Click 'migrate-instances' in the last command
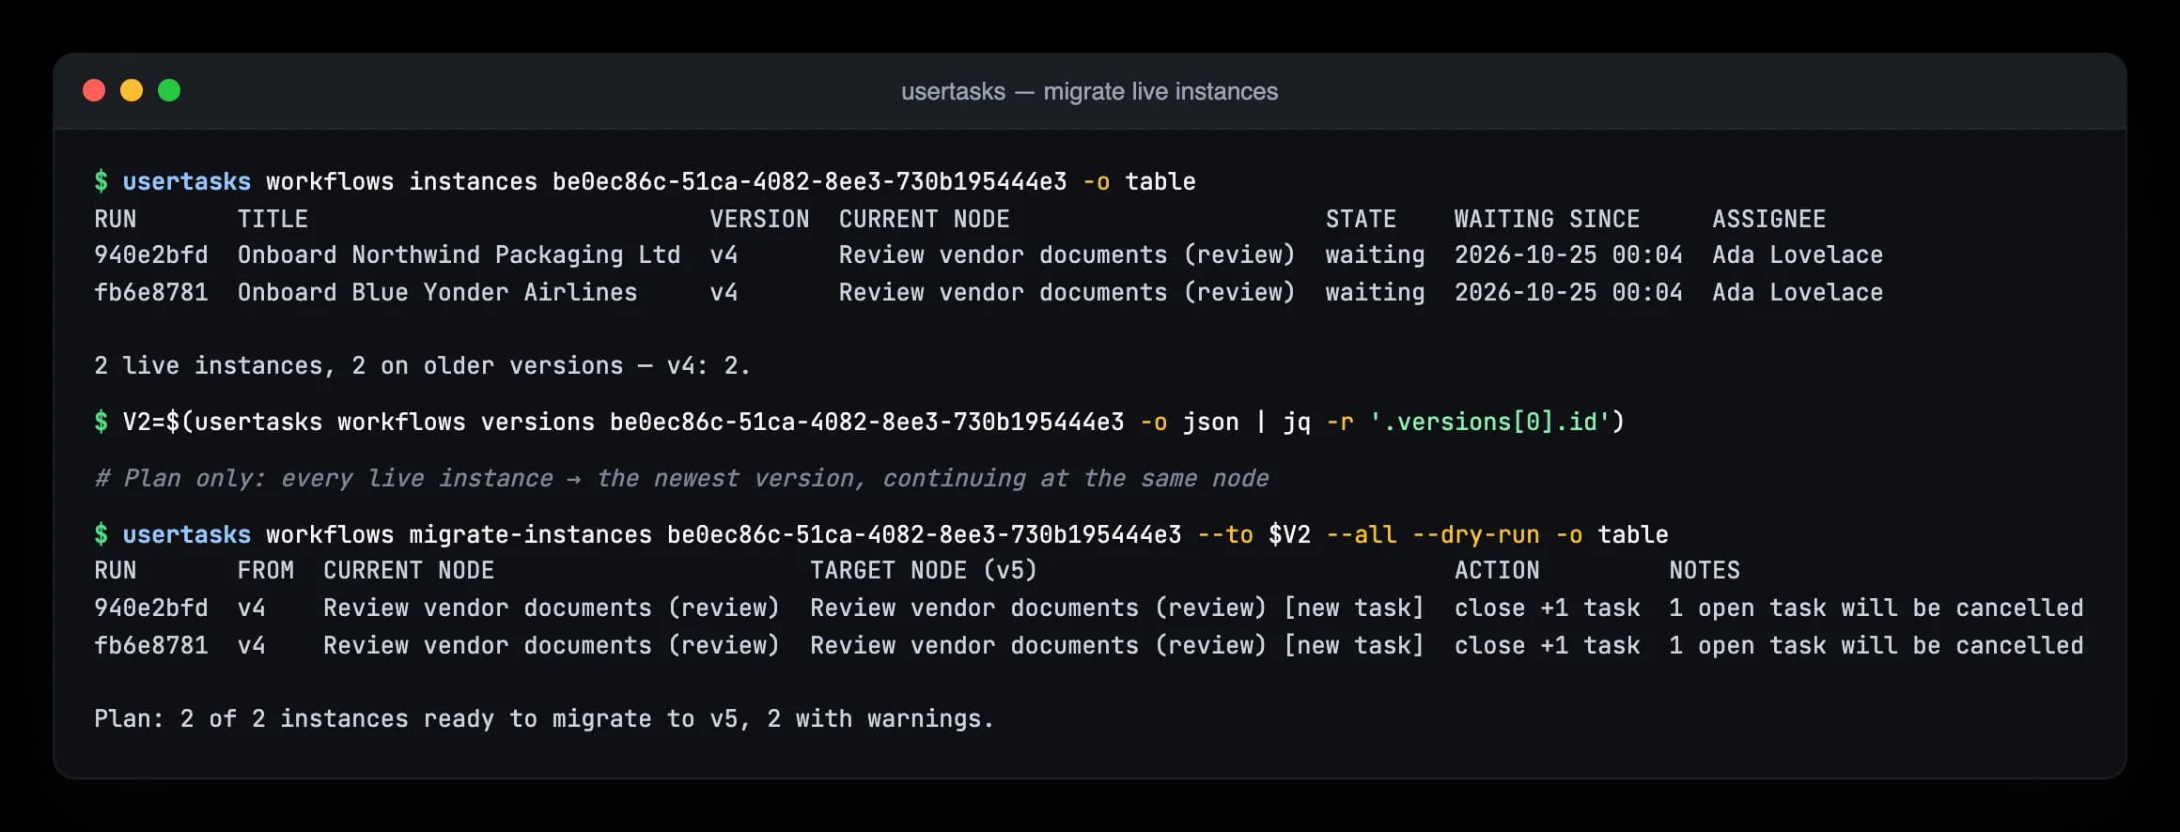The height and width of the screenshot is (832, 2180). pos(530,534)
